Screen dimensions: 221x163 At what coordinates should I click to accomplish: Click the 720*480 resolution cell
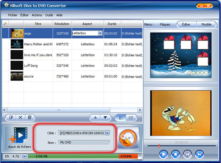pyautogui.click(x=62, y=76)
